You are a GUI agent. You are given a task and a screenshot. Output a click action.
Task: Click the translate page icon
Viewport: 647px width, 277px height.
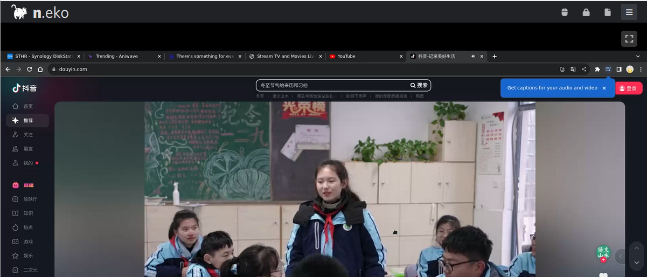click(x=573, y=69)
